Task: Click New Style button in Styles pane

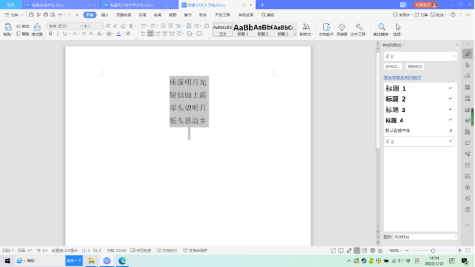Action: [393, 67]
